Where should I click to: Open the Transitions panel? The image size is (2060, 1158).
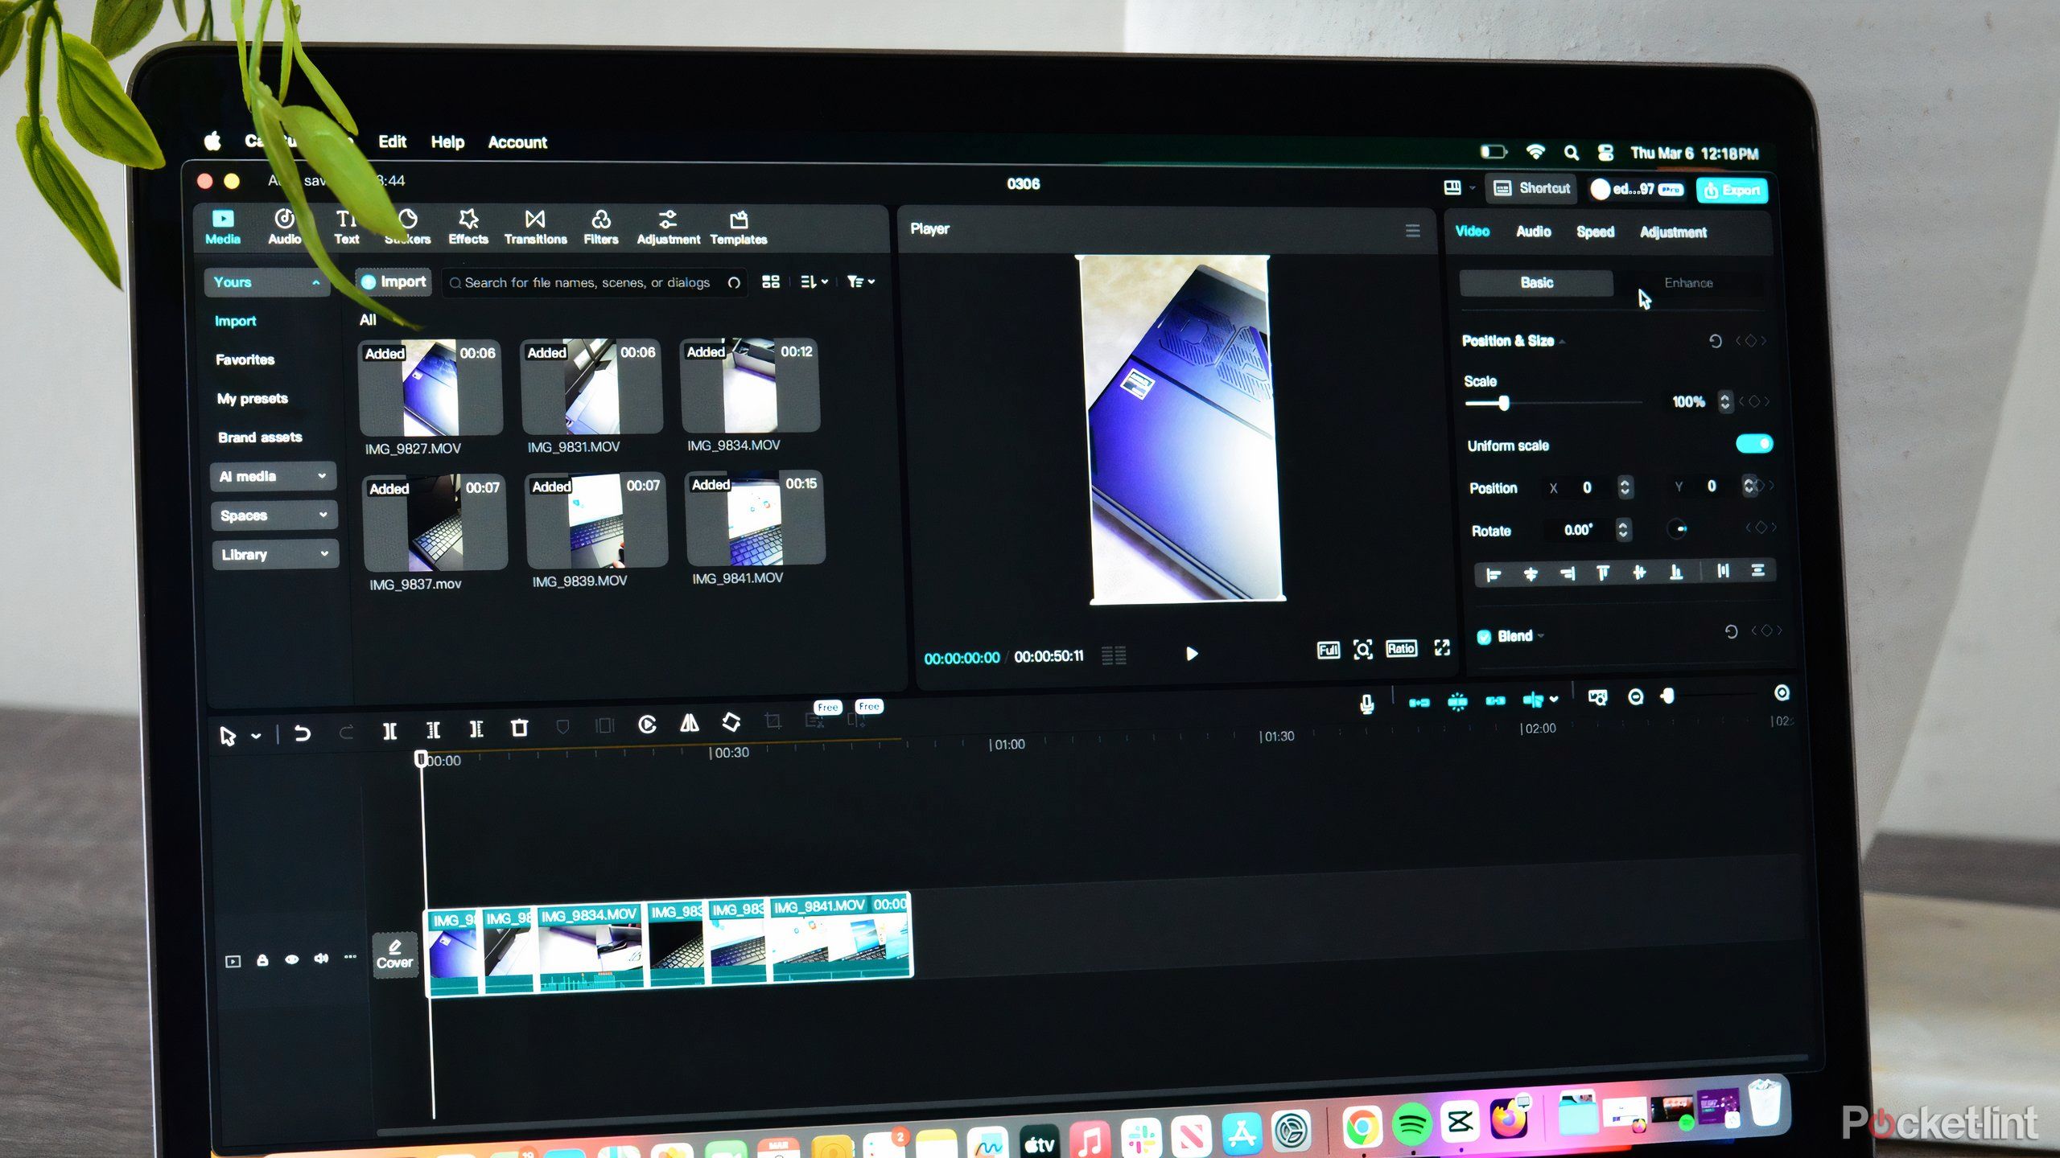(536, 225)
